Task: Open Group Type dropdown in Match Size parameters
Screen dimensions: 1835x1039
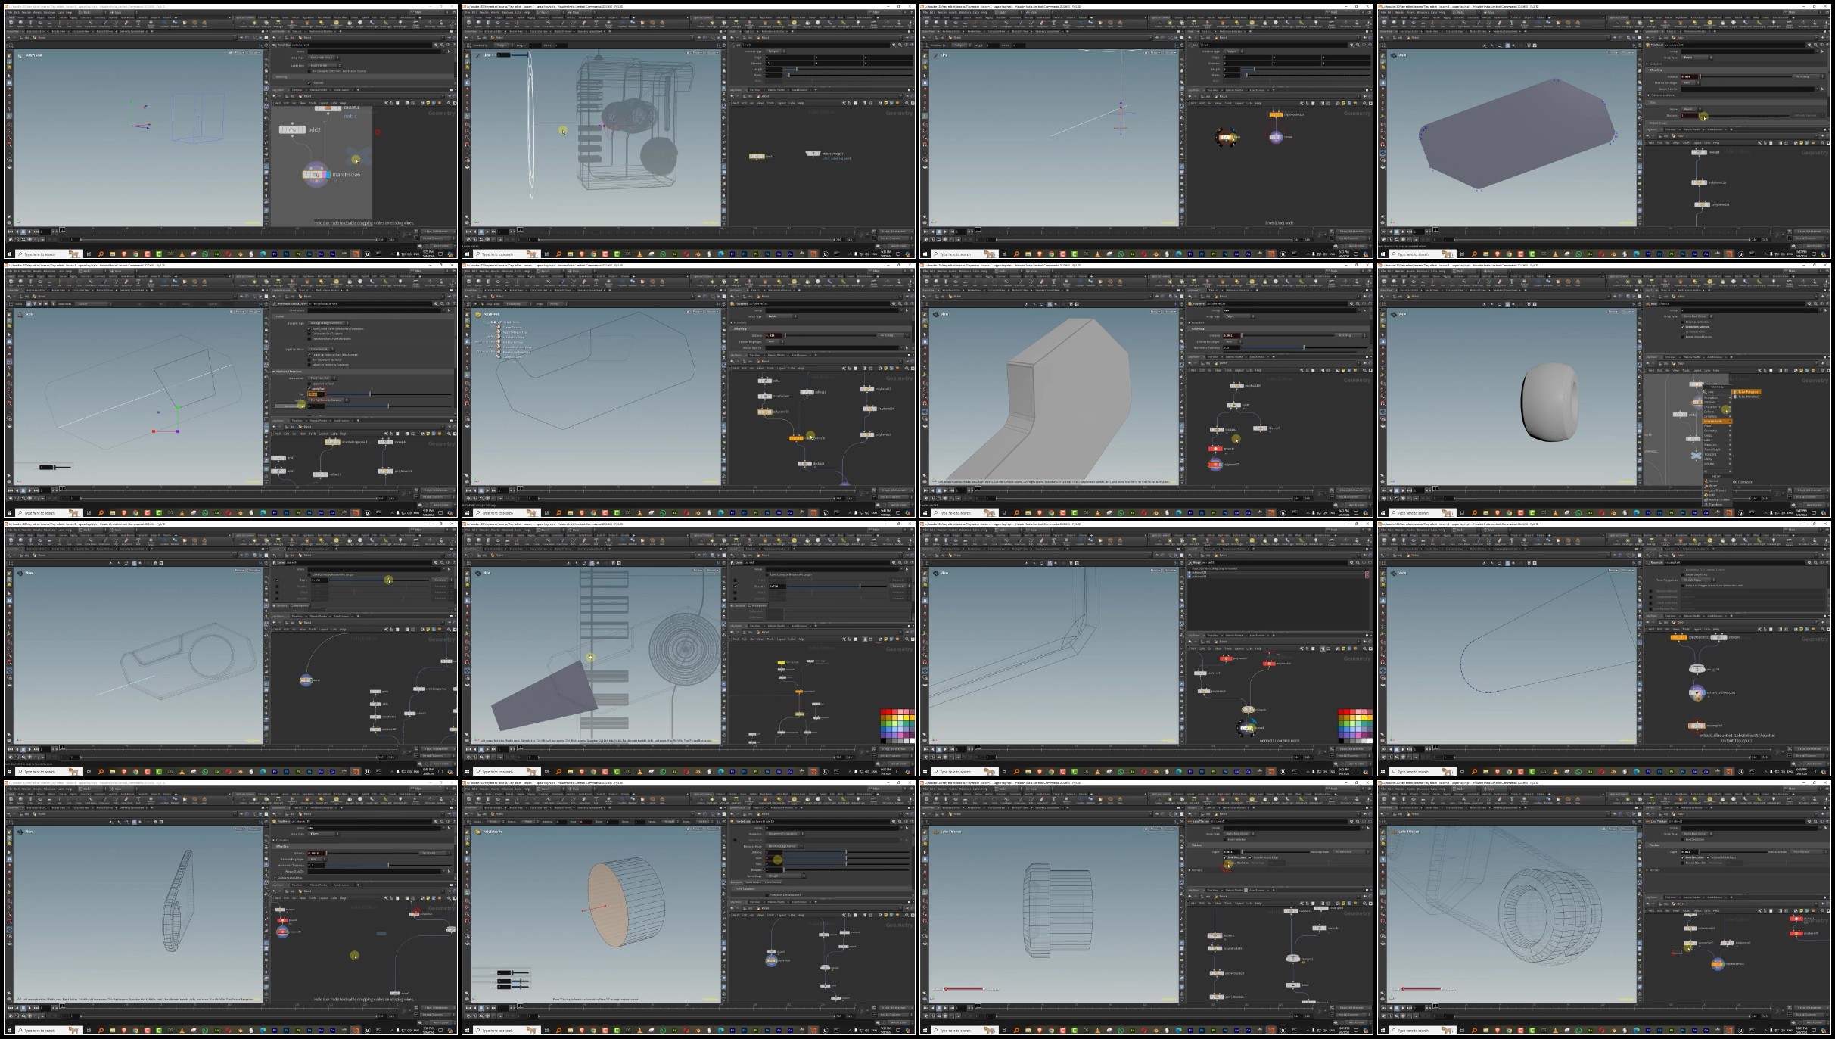Action: click(324, 58)
